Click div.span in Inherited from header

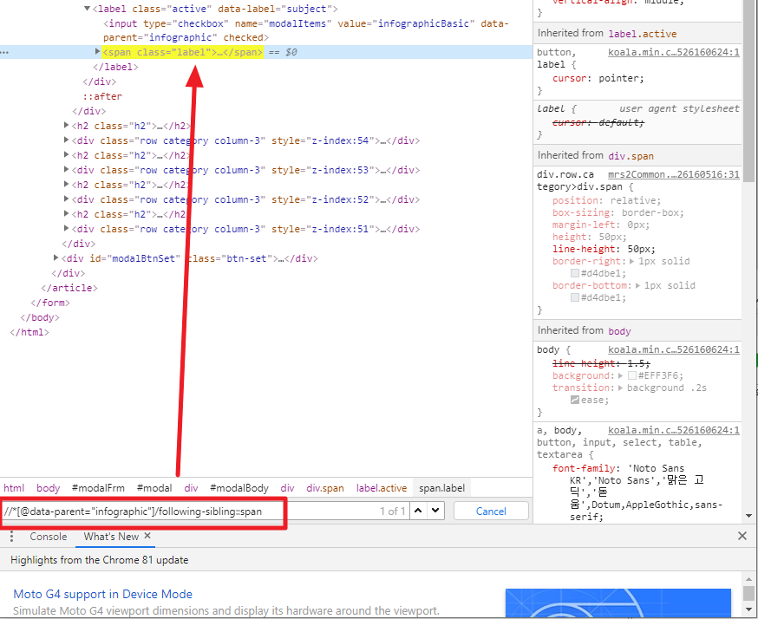[631, 156]
